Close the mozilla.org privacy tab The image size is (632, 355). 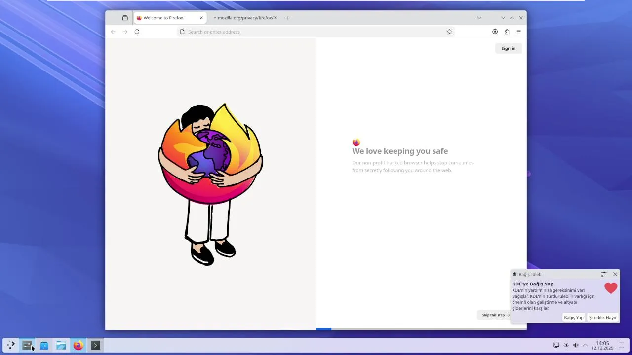(x=276, y=18)
